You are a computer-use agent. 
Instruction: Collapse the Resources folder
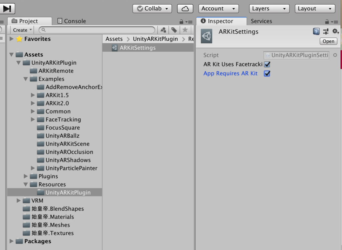tap(25, 185)
